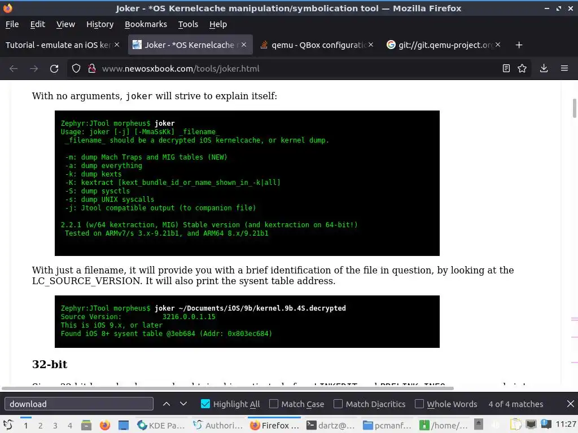The width and height of the screenshot is (578, 433).
Task: Open the Tools menu
Action: point(188,24)
